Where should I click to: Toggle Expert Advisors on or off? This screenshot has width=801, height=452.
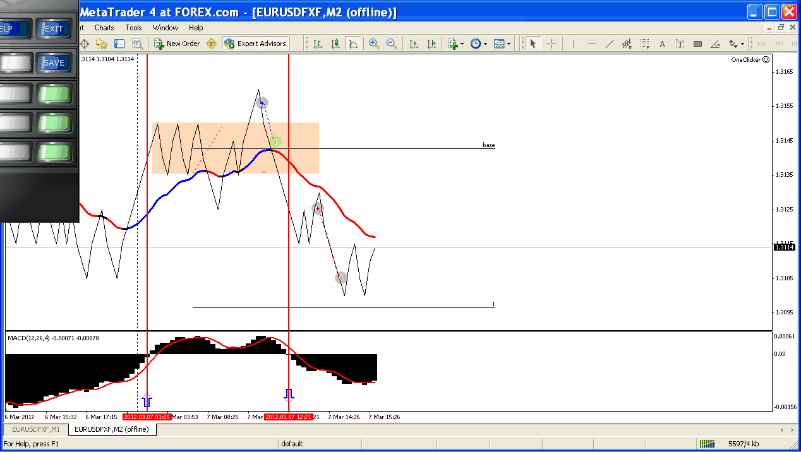(255, 44)
